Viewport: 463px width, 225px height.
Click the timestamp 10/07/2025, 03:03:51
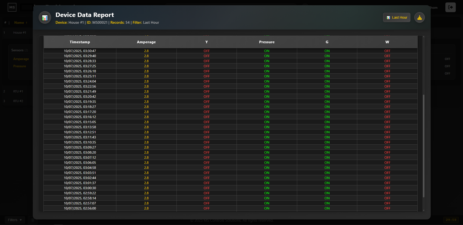[80, 173]
